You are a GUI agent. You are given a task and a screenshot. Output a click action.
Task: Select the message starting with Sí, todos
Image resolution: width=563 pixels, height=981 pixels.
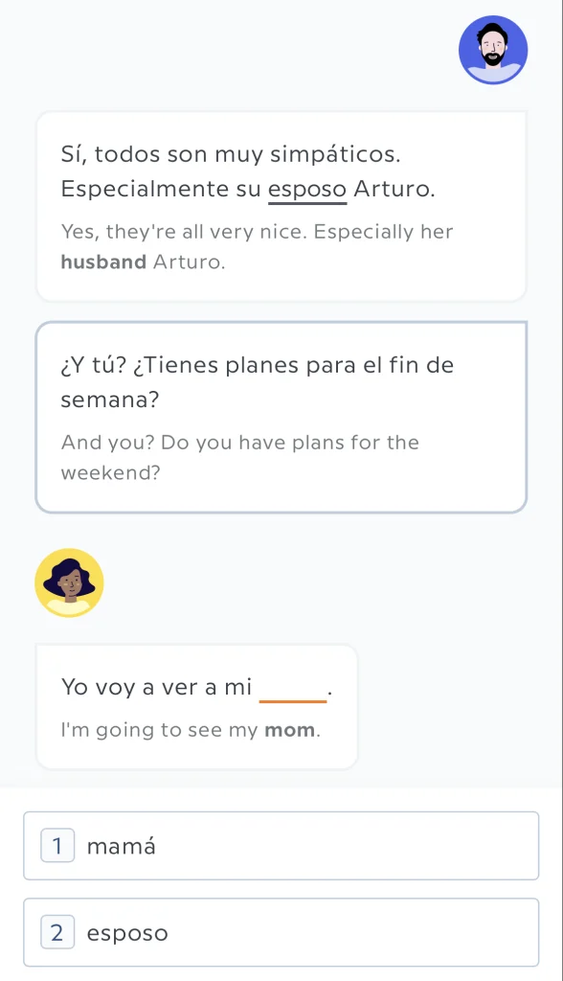coord(281,206)
